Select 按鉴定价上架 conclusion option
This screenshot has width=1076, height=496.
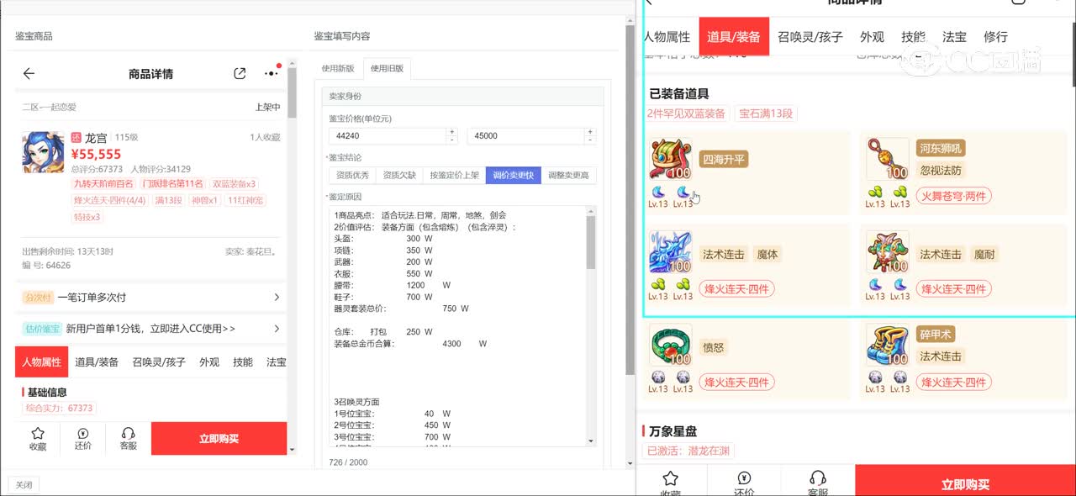pos(454,175)
